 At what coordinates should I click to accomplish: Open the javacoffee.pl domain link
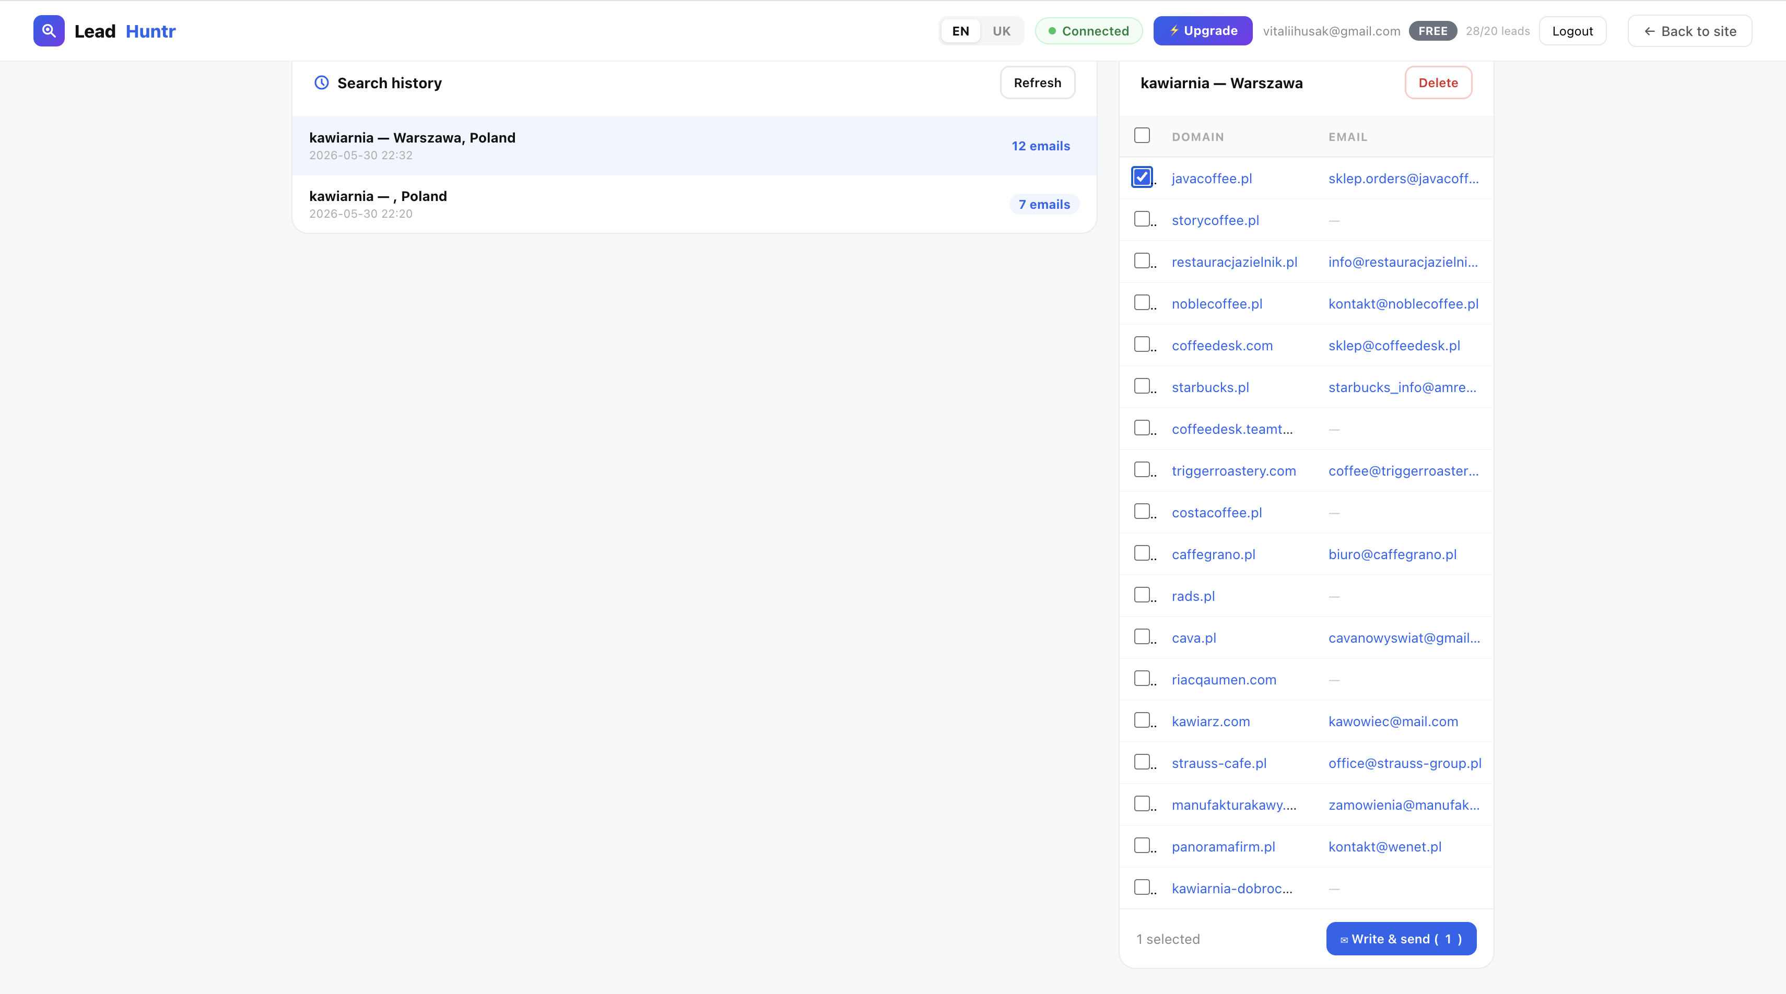[1211, 179]
